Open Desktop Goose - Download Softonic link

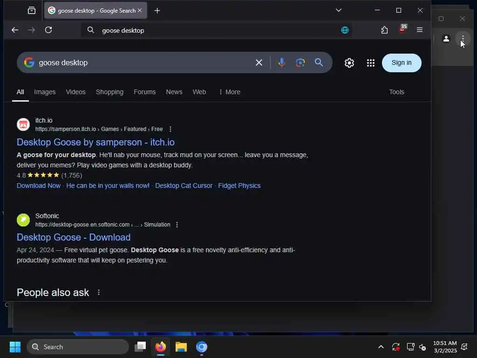(x=74, y=237)
